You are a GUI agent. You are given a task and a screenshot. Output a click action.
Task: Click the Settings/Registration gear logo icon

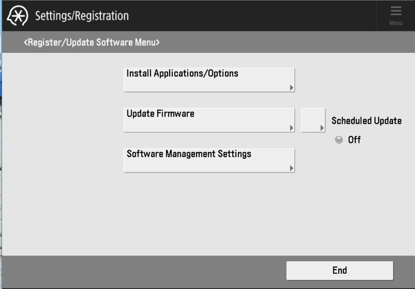18,16
